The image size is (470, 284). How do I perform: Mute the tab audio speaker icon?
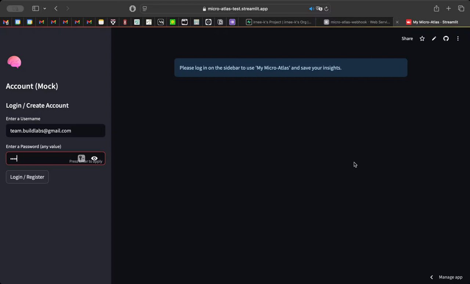point(311,8)
